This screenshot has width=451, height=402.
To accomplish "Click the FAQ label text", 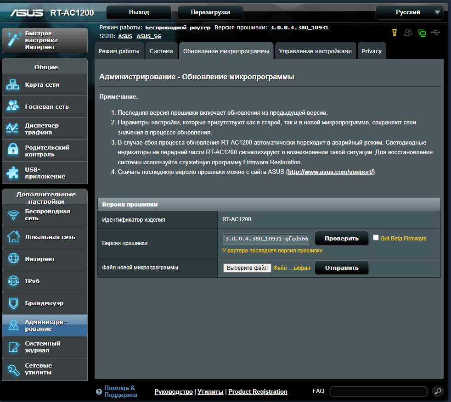I will (318, 391).
